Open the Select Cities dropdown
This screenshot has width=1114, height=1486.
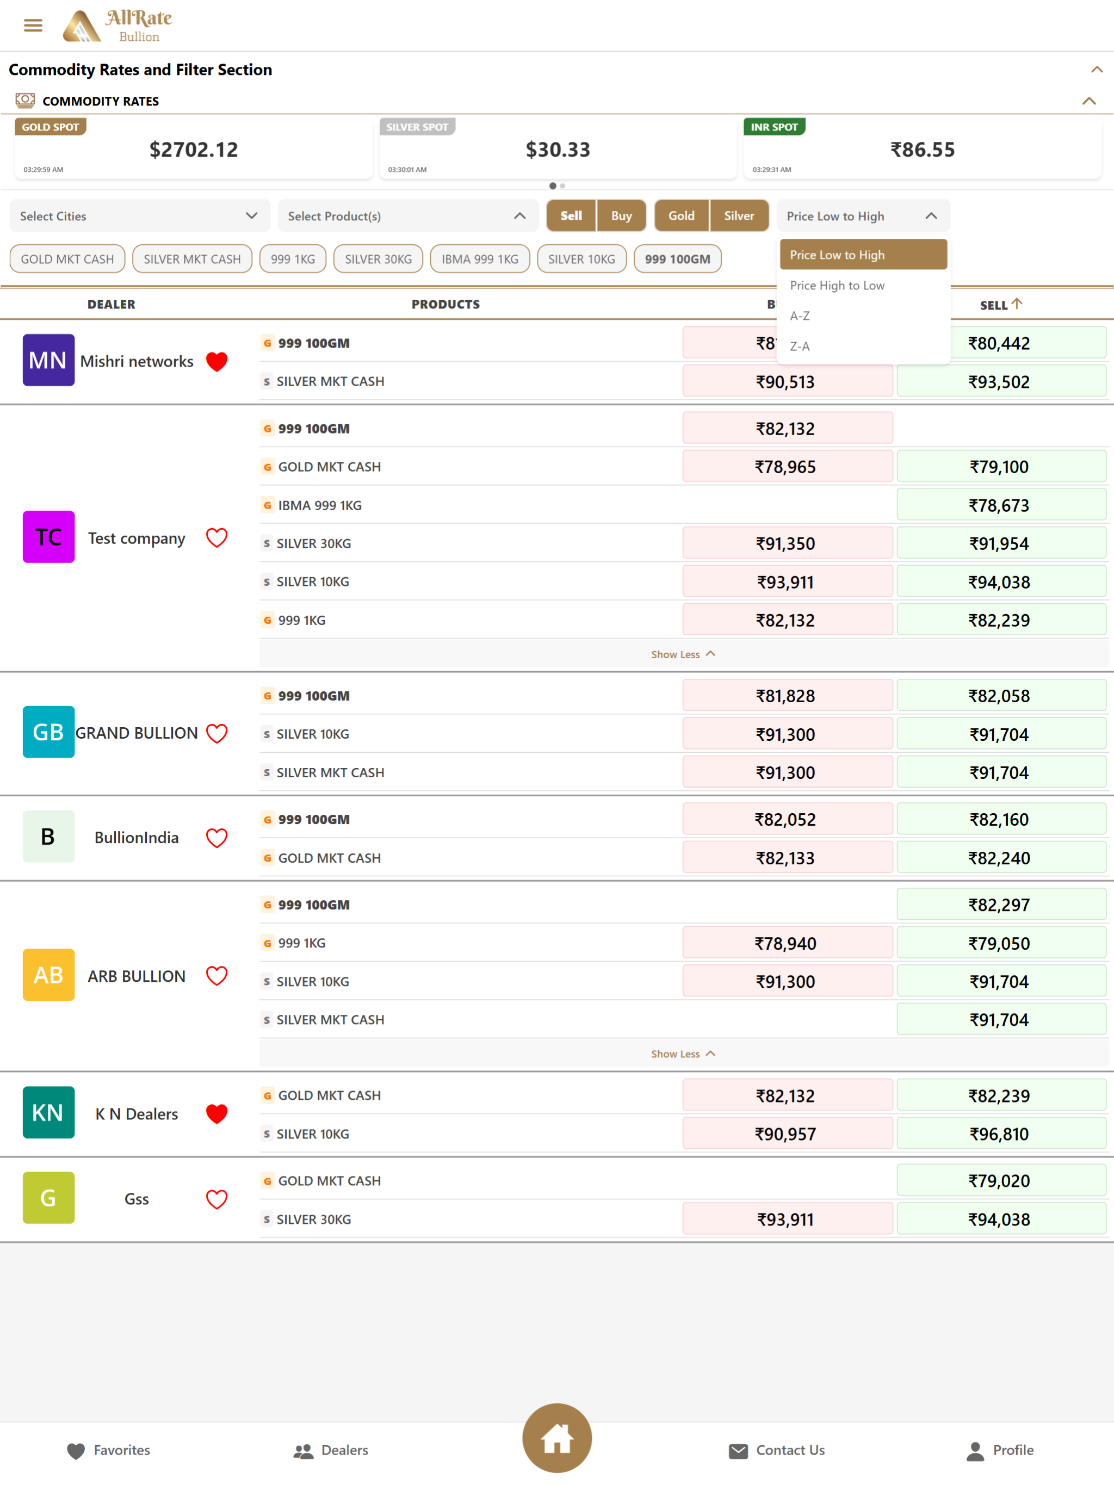pyautogui.click(x=140, y=215)
